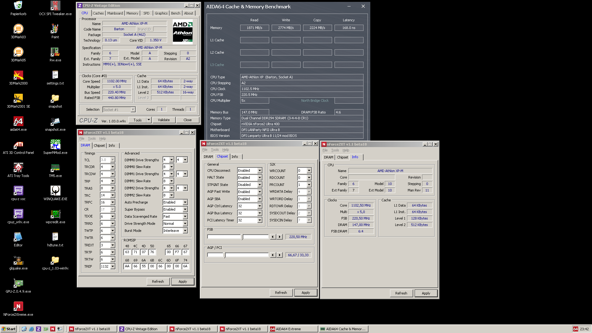The height and width of the screenshot is (333, 592).
Task: Open cpu-z xoc desktop icon
Action: point(18,193)
